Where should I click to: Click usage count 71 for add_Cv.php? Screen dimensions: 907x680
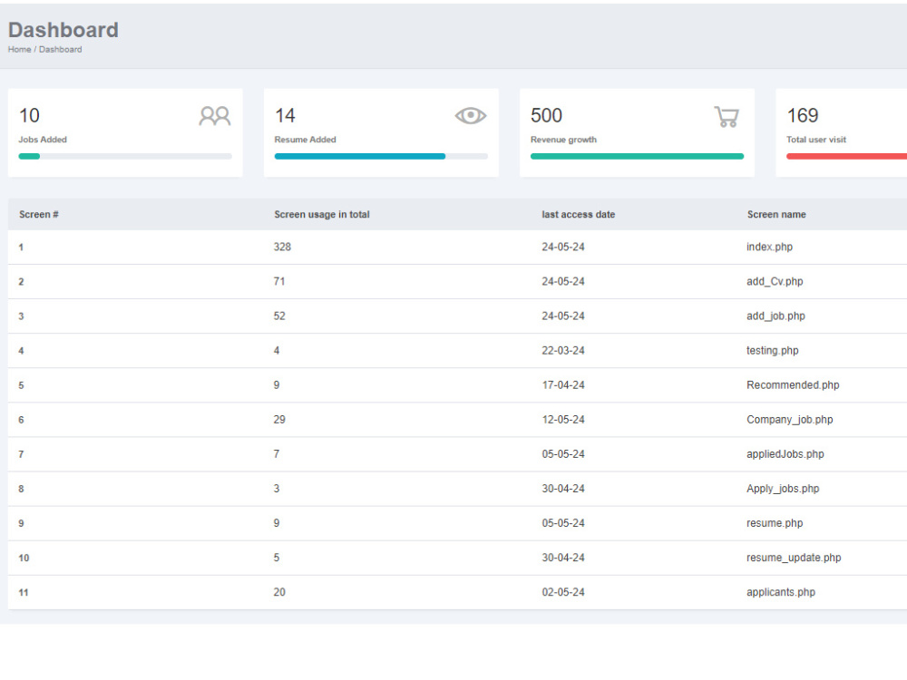pyautogui.click(x=279, y=282)
